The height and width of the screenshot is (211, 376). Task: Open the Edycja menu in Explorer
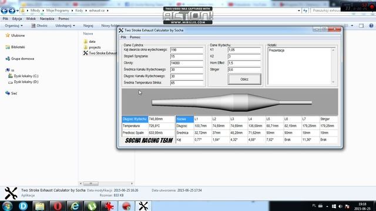tap(17, 19)
